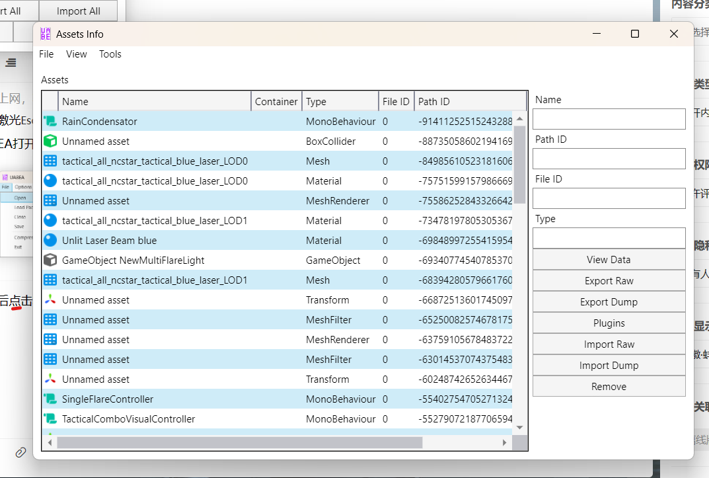Viewport: 709px width, 478px height.
Task: Open the Tools menu
Action: coord(110,54)
